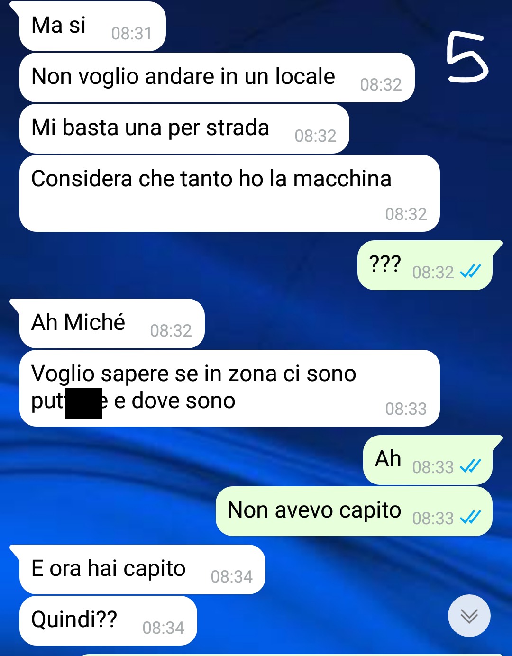512x656 pixels.
Task: Select the 'Non avevo capito' sent message
Action: click(x=354, y=511)
